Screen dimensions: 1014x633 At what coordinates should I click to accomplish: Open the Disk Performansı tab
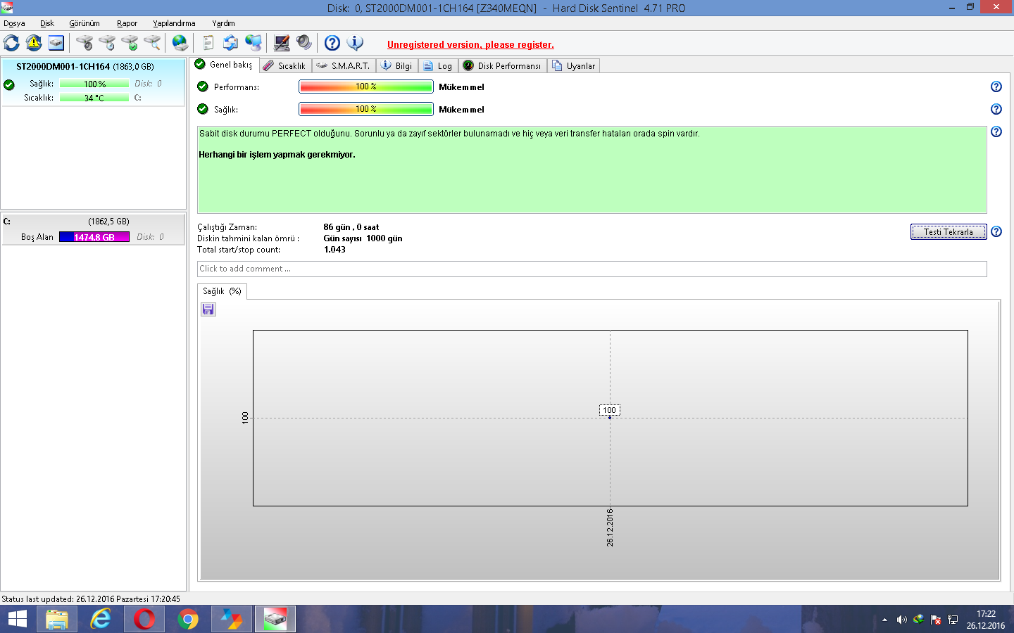pos(502,65)
